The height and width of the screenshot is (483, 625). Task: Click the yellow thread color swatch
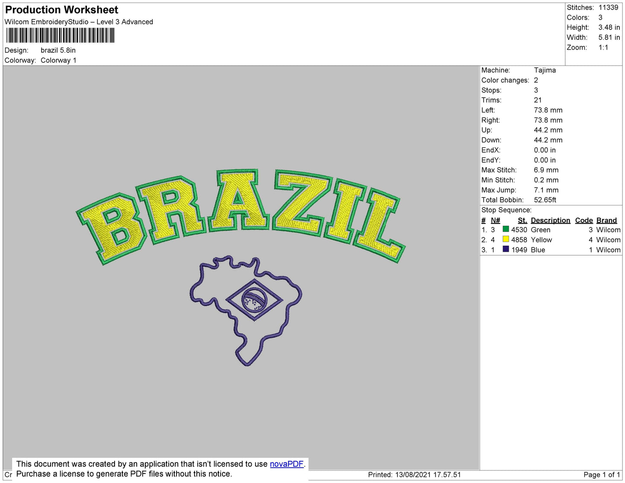506,239
